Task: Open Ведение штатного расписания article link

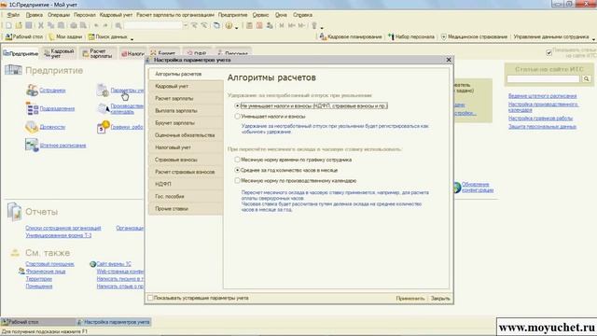Action: 542,96
